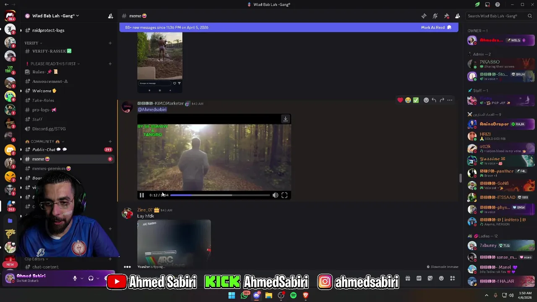This screenshot has width=537, height=302.
Task: Open the raidprotect-logs channel
Action: pyautogui.click(x=48, y=30)
